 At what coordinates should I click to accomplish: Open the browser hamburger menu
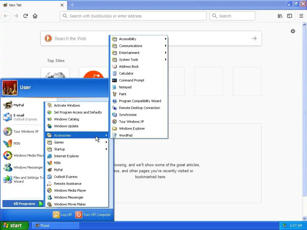[301, 16]
